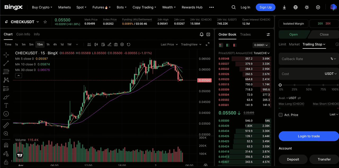Click the Login to trade button

click(x=309, y=136)
